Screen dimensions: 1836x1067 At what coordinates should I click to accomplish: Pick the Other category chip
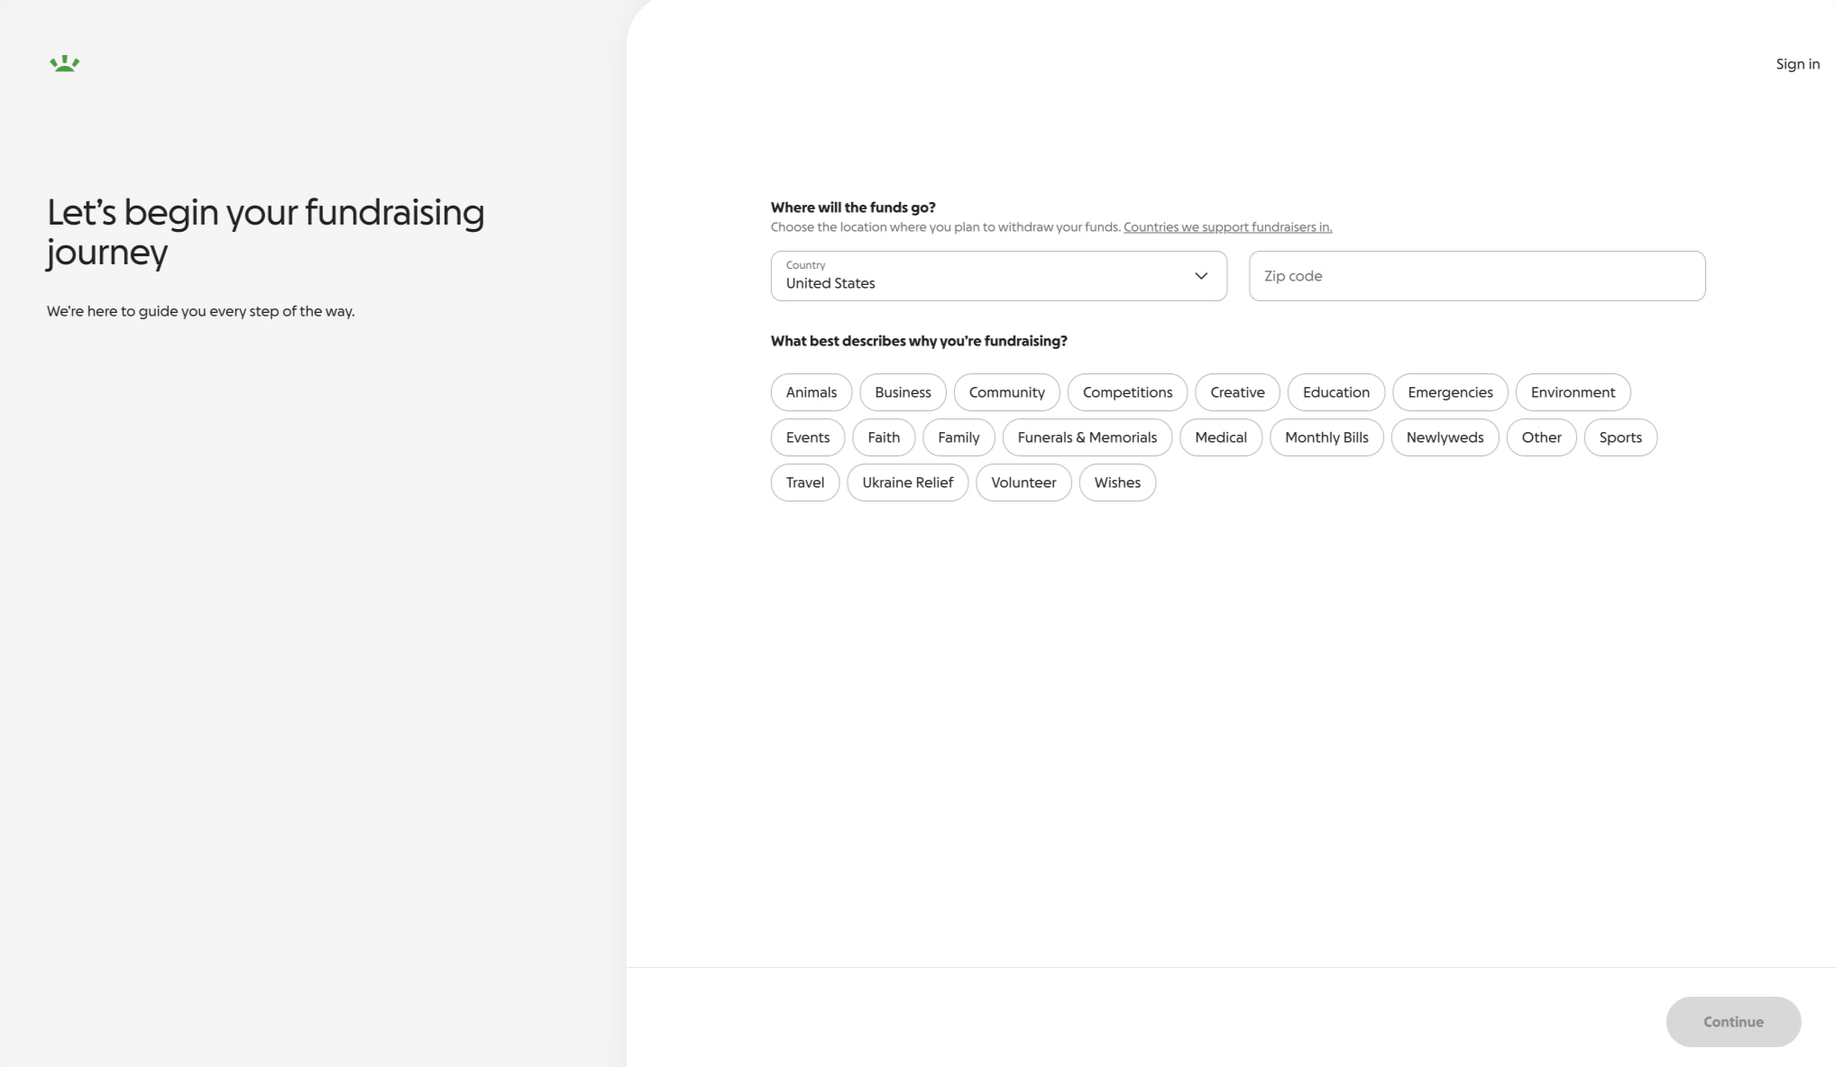pos(1541,437)
